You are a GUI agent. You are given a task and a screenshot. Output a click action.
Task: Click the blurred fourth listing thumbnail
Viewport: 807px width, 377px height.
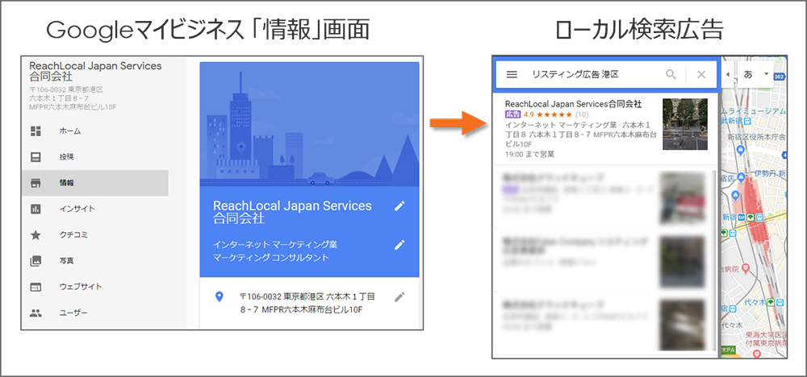pos(683,325)
